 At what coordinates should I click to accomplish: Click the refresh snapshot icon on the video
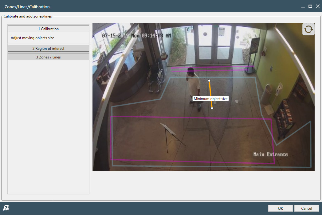tap(308, 29)
